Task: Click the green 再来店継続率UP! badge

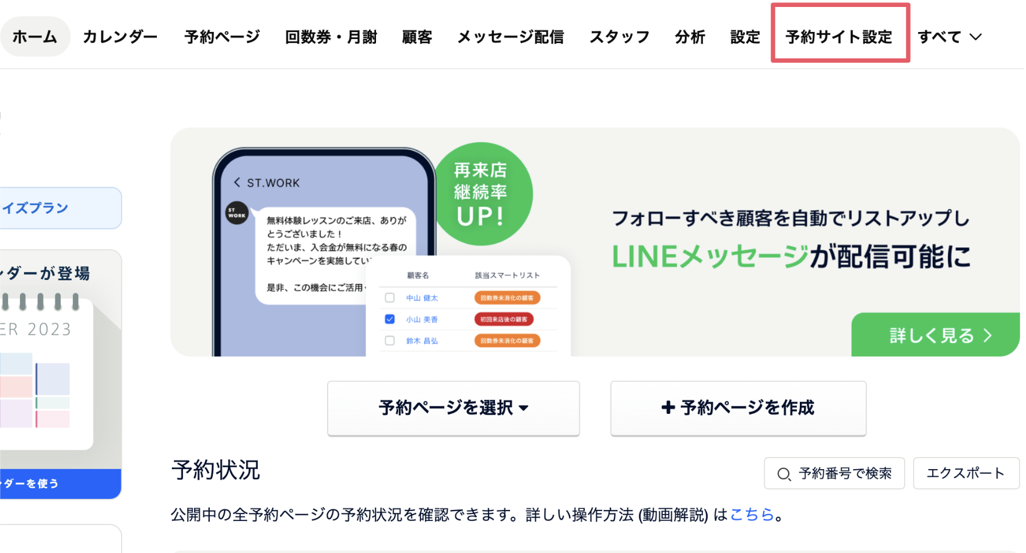Action: [481, 194]
